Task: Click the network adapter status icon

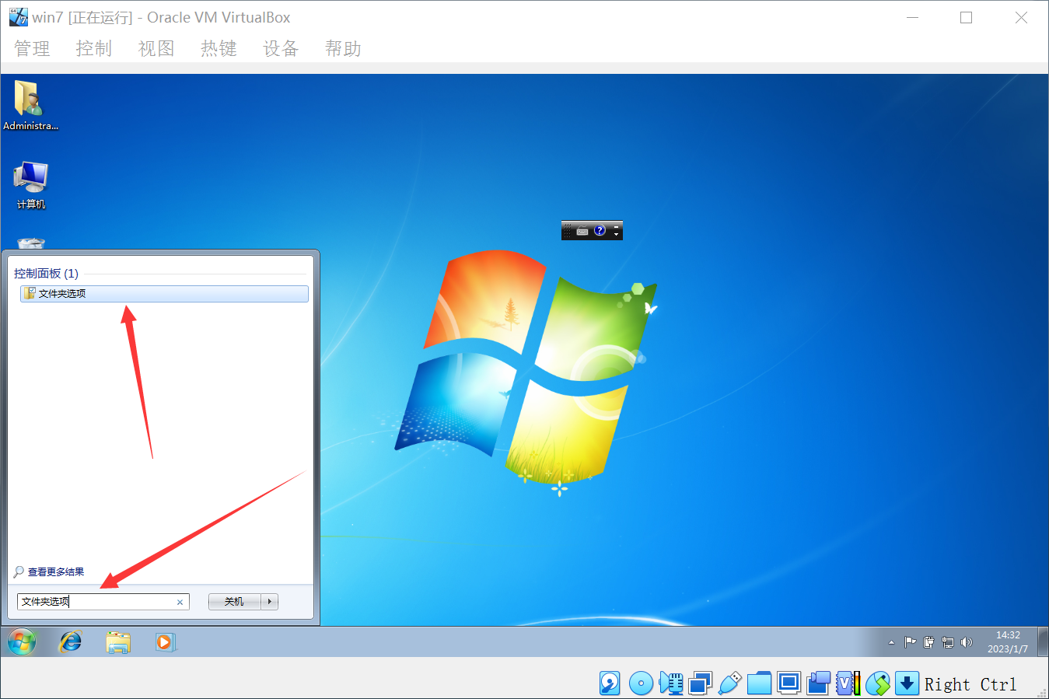Action: [701, 683]
